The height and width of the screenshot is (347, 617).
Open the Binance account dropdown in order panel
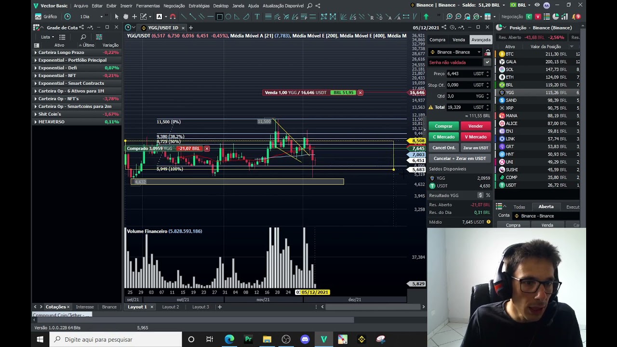tap(456, 52)
